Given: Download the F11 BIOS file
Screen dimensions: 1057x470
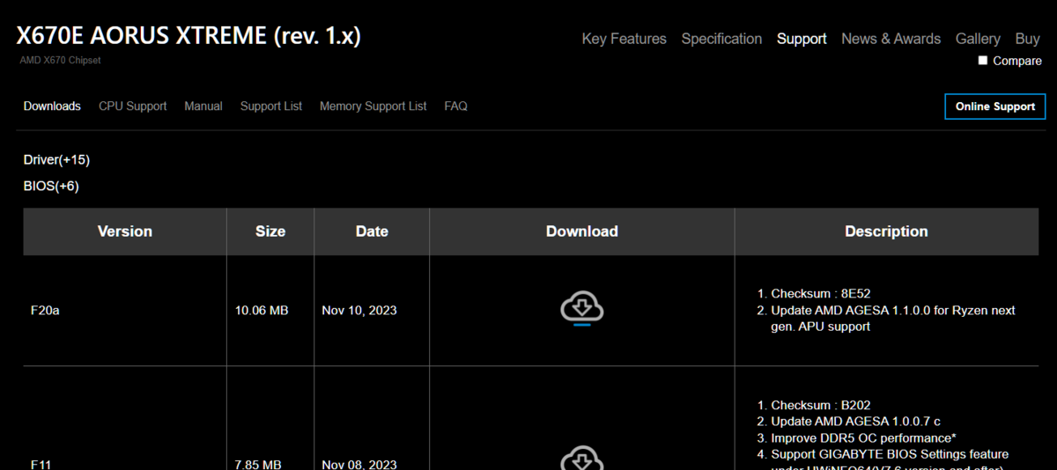Looking at the screenshot, I should 581,459.
